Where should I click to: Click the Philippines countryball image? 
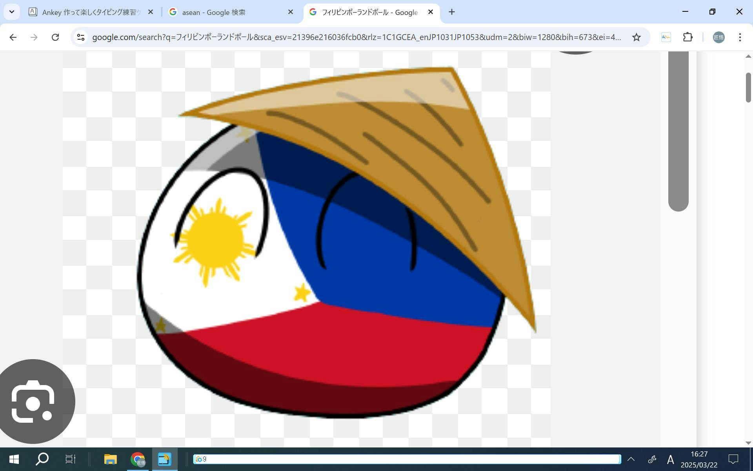pos(322,251)
